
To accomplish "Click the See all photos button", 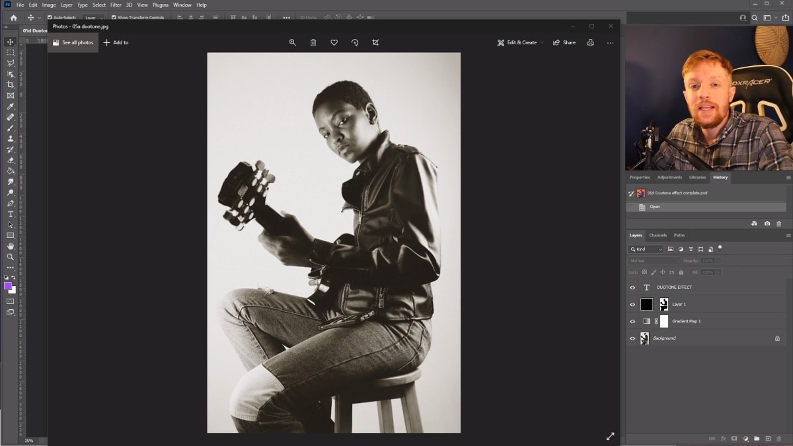I will click(x=73, y=42).
